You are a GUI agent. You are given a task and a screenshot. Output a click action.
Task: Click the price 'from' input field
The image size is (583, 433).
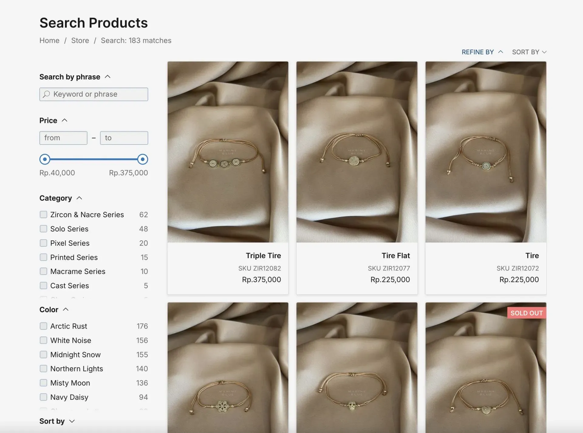coord(63,138)
